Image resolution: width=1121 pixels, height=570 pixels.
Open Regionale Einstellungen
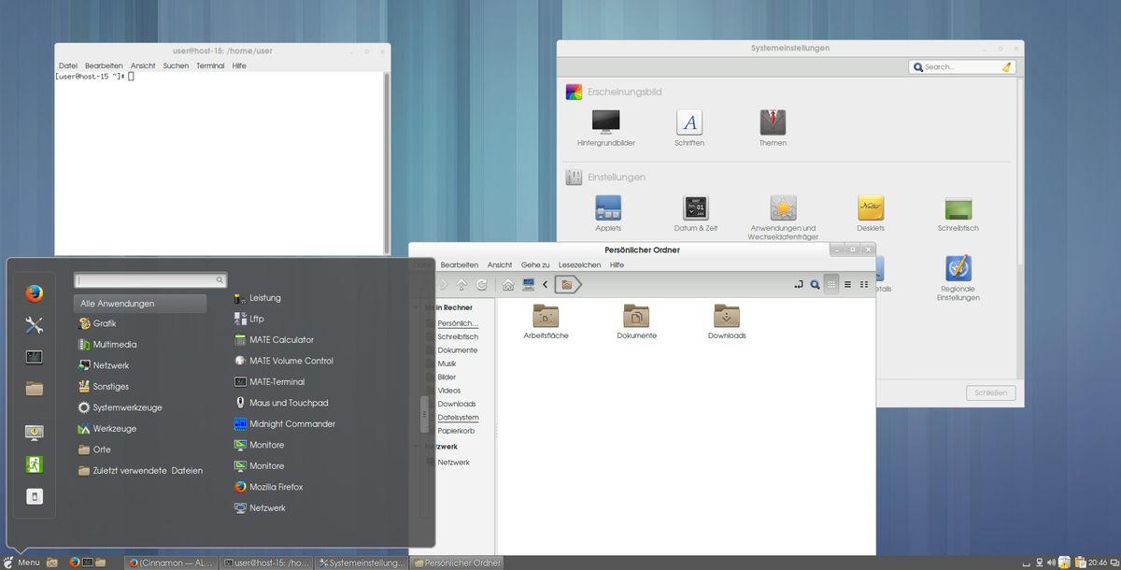(958, 278)
